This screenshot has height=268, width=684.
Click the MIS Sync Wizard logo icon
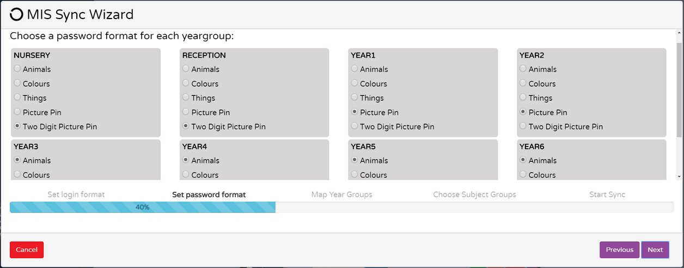click(x=16, y=15)
